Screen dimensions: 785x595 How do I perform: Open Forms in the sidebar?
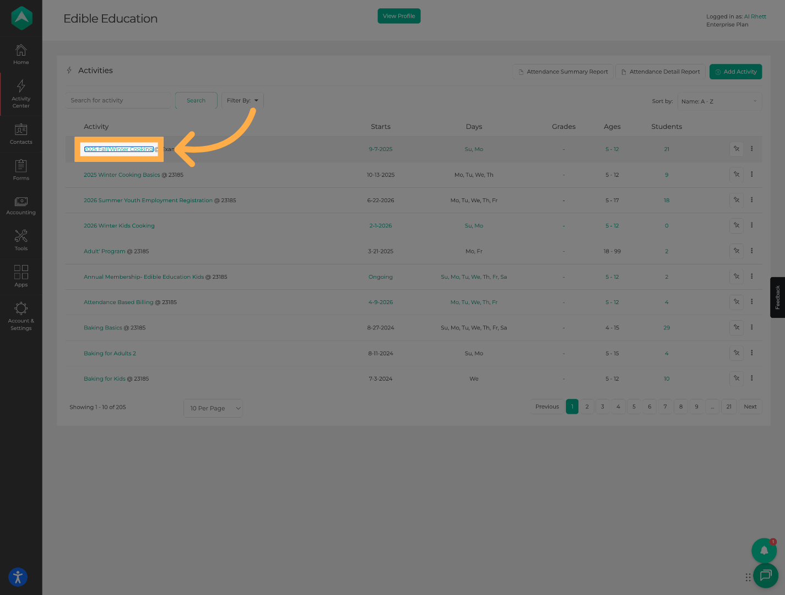point(21,170)
